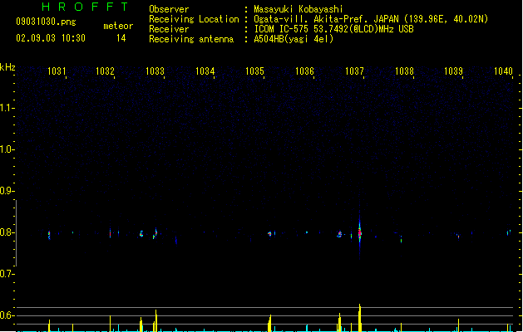The height and width of the screenshot is (332, 523).
Task: Click frequency axis label 0.7
Action: (7, 274)
